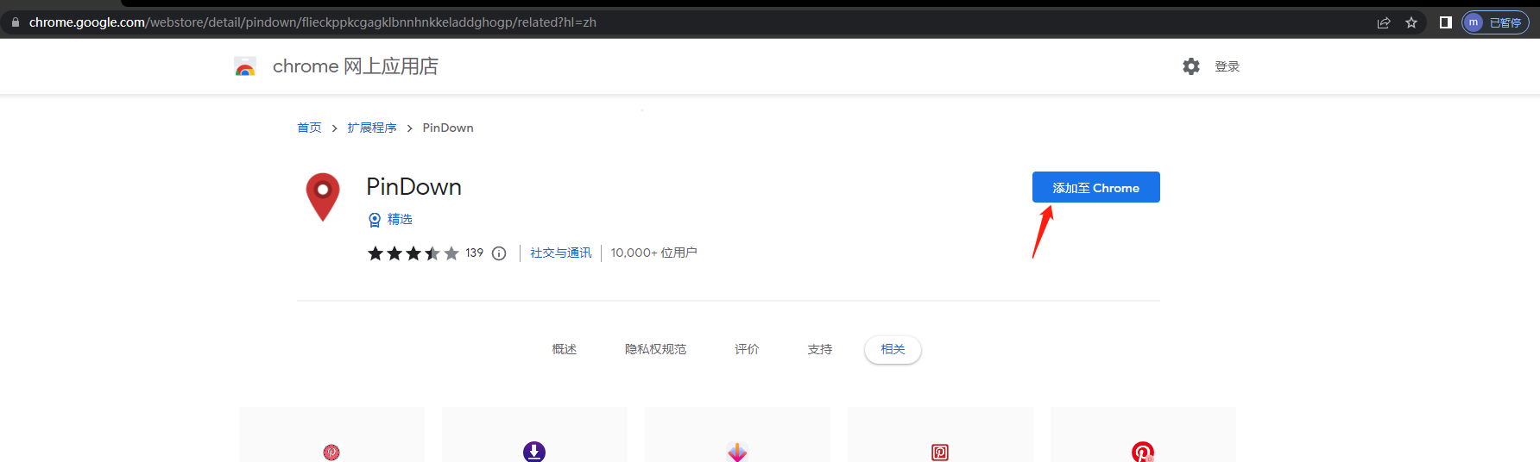
Task: Switch to the 概述 tab
Action: tap(564, 349)
